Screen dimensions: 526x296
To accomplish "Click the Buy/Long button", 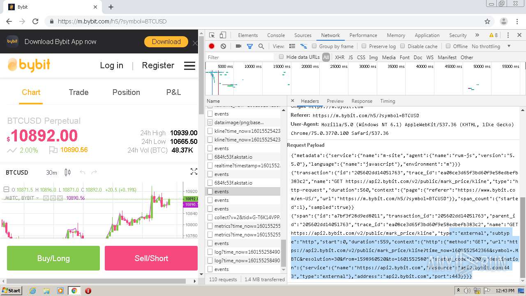I will click(x=53, y=258).
